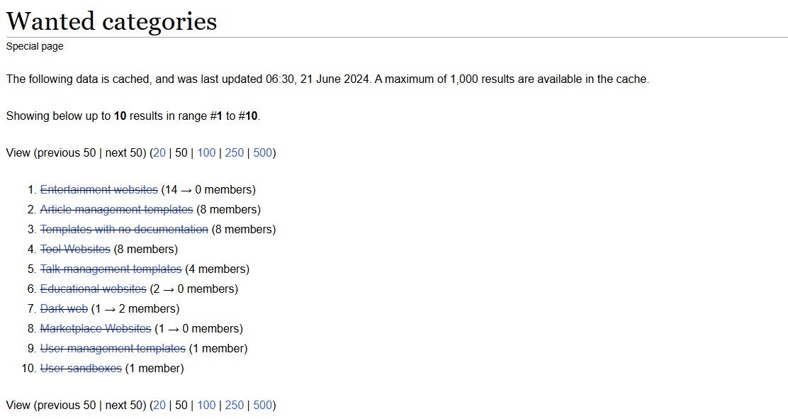Screen dimensions: 788x419
Task: Show 500 results using the bottom link row
Action: (x=262, y=405)
